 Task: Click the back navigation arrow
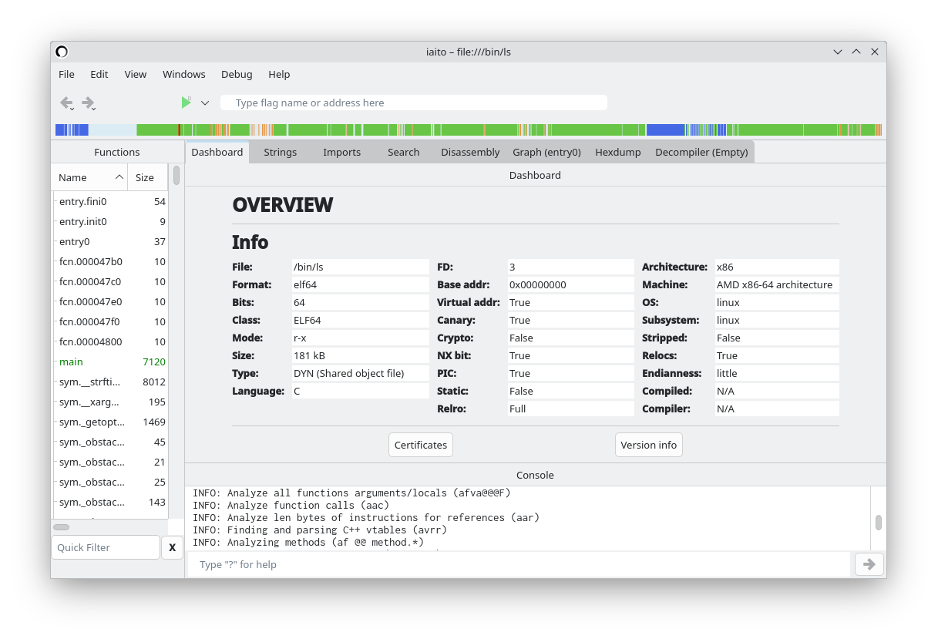click(66, 103)
